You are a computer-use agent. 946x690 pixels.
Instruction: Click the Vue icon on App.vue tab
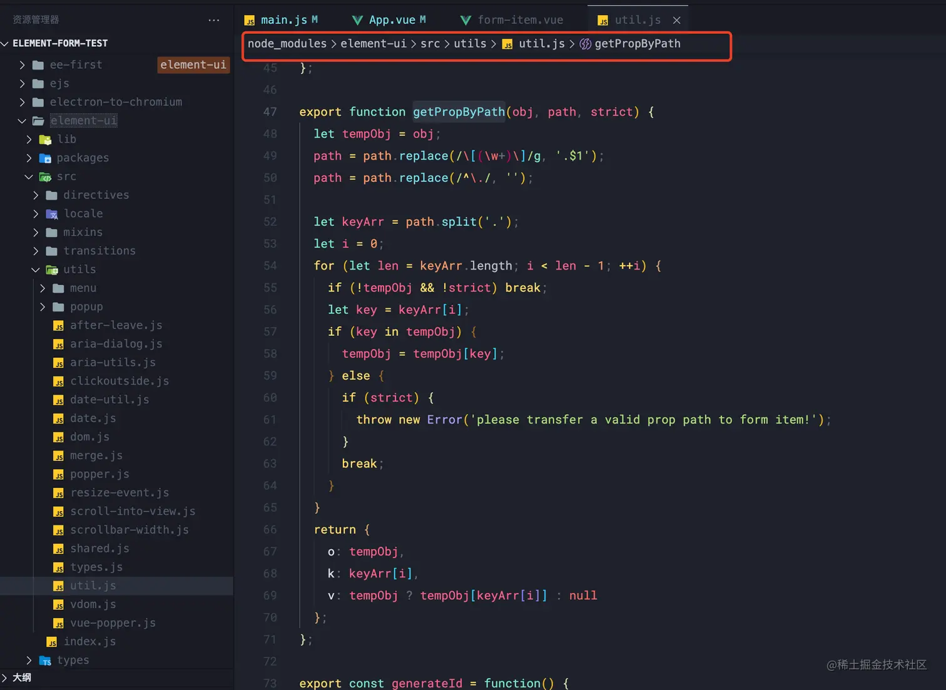click(358, 21)
